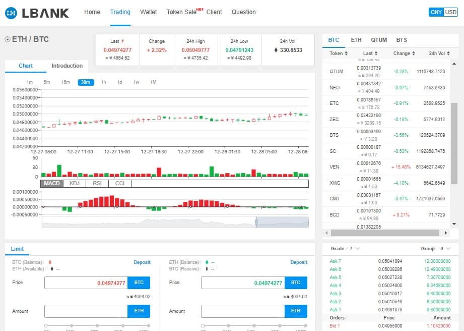464x331 pixels.
Task: Select the 1m chart interval
Action: pyautogui.click(x=30, y=82)
